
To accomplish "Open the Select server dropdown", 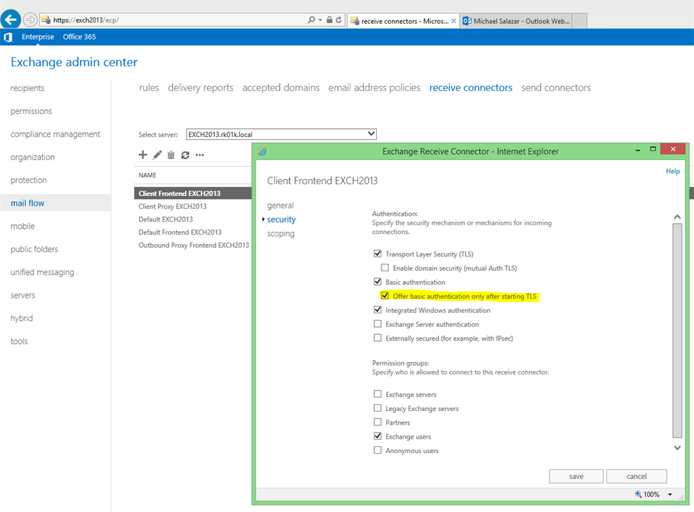I will (281, 134).
